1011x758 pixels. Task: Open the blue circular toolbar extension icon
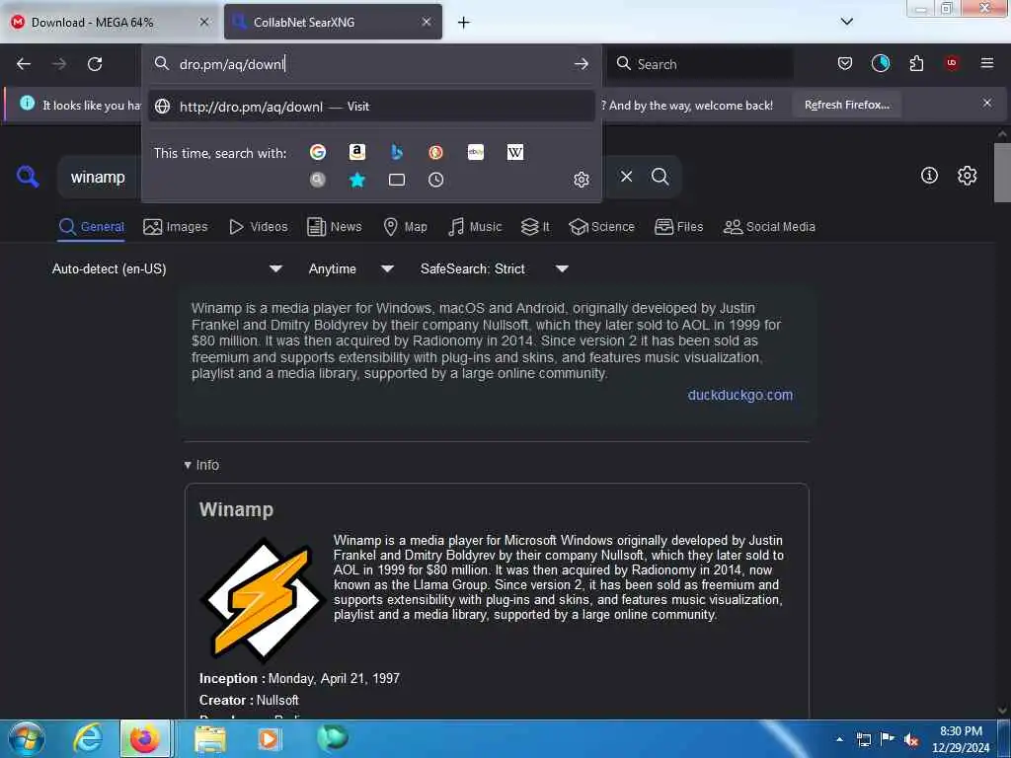pos(880,63)
